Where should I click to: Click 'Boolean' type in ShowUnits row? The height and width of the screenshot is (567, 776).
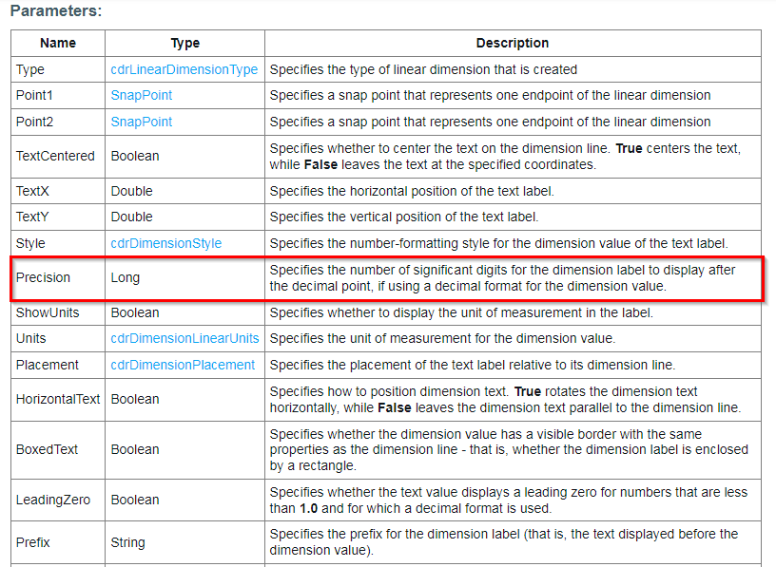135,312
